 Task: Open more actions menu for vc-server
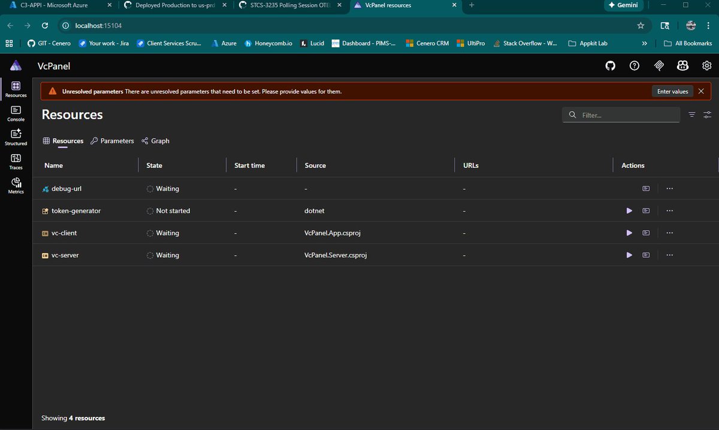coord(670,255)
